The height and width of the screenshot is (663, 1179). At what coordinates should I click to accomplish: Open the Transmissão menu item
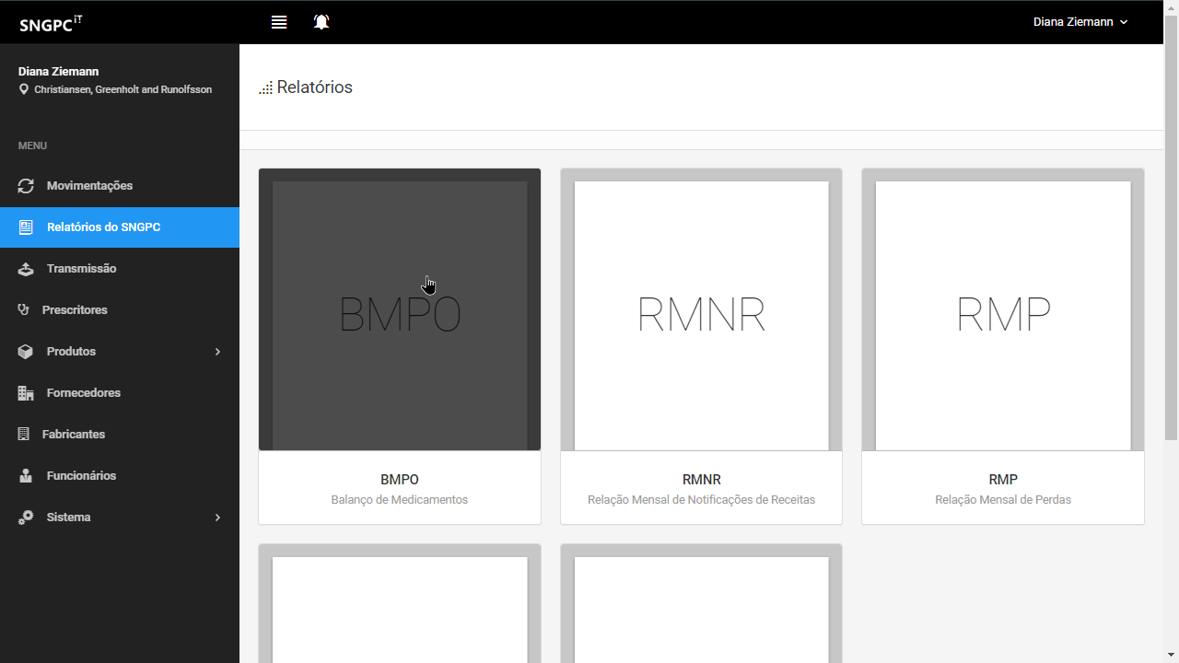coord(120,269)
